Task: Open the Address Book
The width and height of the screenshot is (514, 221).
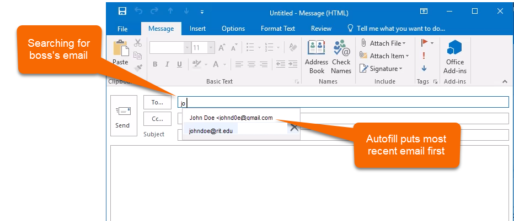Action: (x=317, y=56)
